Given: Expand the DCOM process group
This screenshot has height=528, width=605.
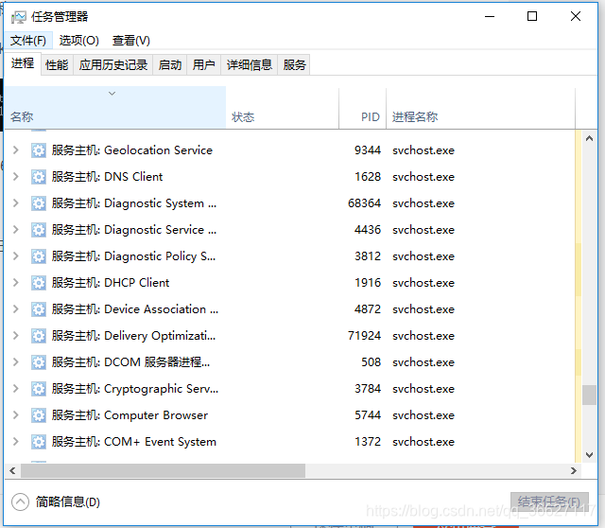Looking at the screenshot, I should point(15,362).
